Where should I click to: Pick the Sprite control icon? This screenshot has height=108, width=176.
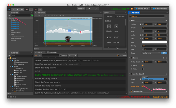coord(116,26)
